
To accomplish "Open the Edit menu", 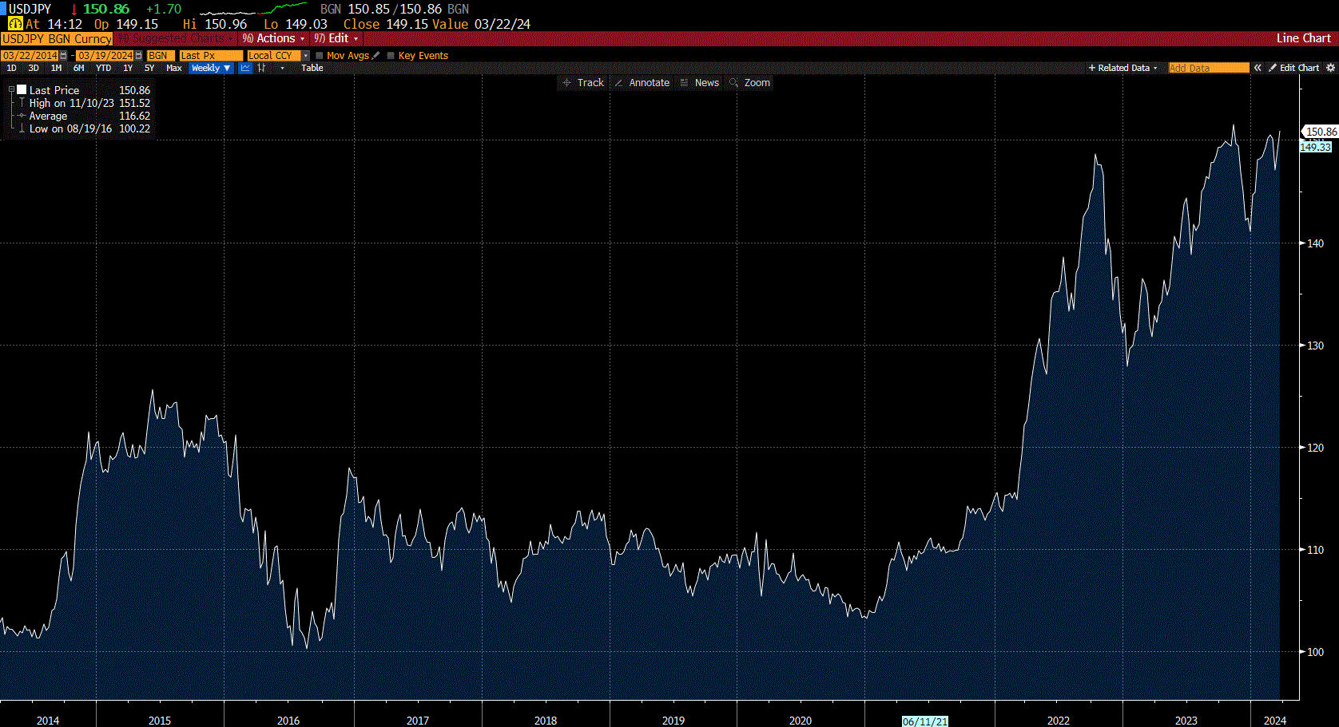I will point(336,38).
